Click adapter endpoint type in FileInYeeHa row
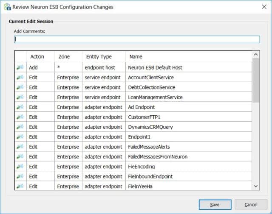272x214 pixels. click(103, 186)
